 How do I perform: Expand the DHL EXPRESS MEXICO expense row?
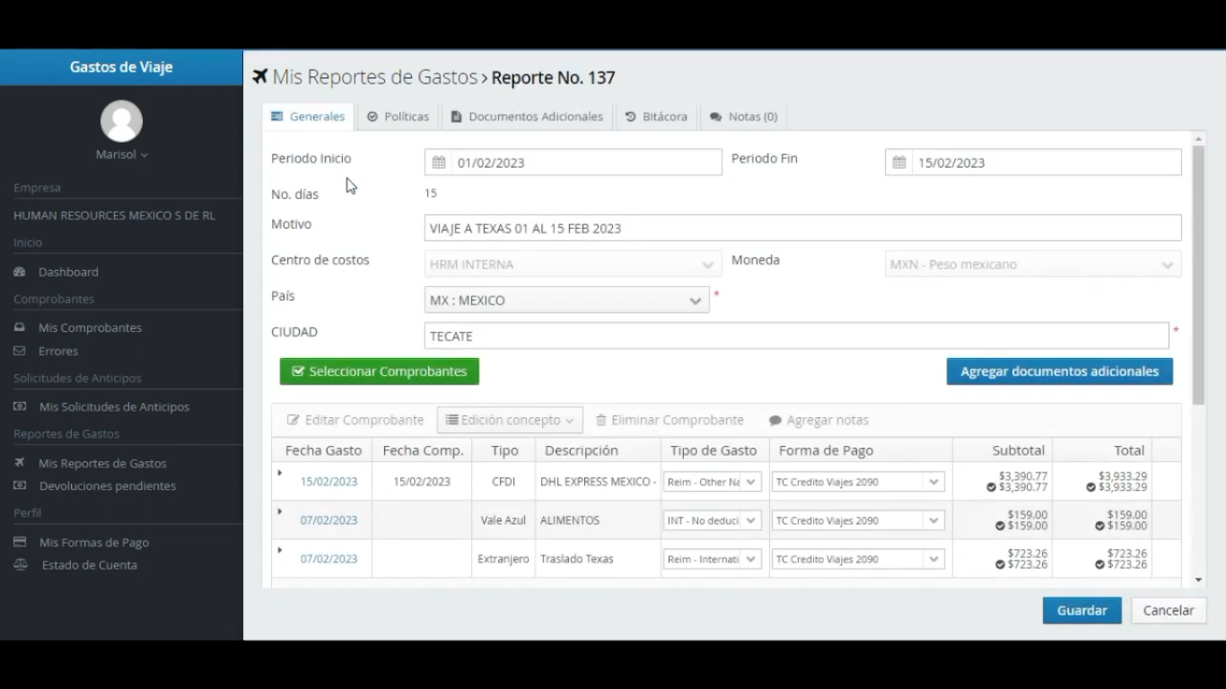point(280,473)
